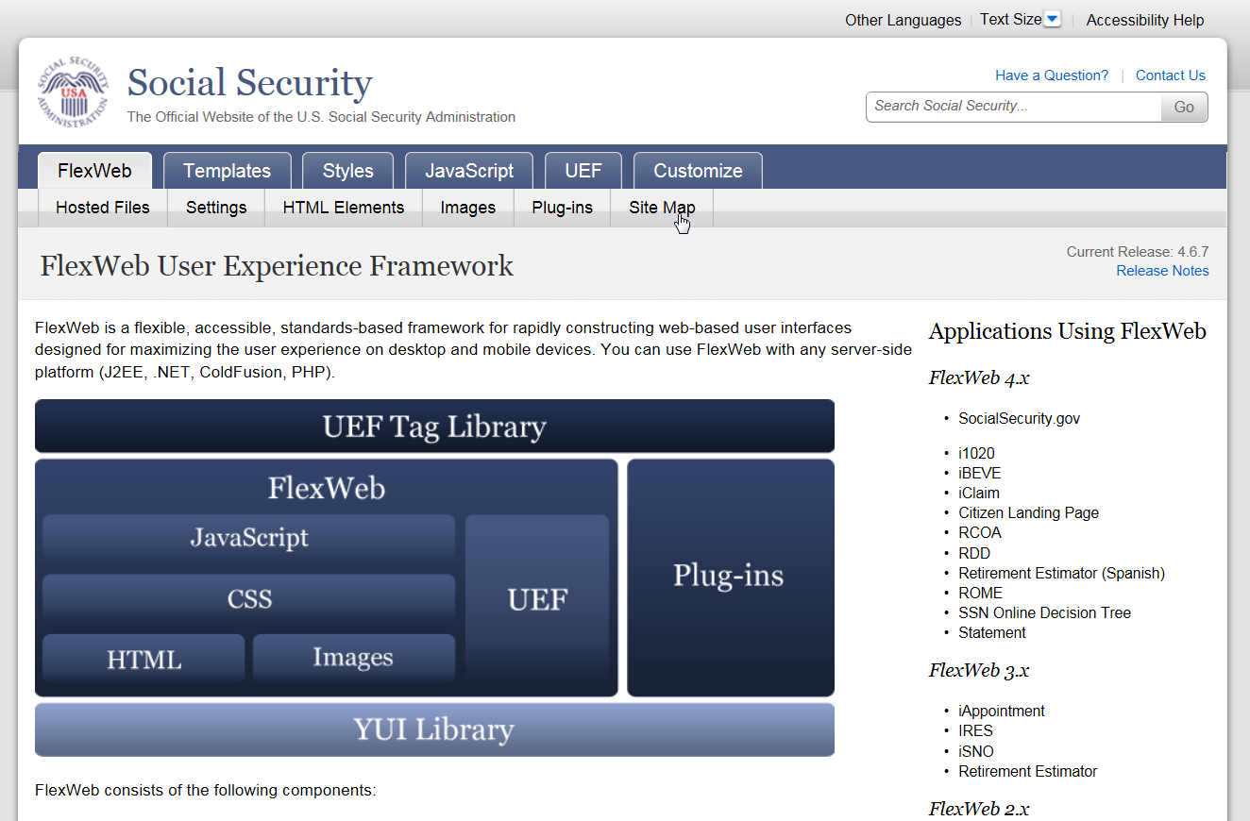Viewport: 1250px width, 821px height.
Task: Open the Retirement Estimator (Spanish) link
Action: (x=1061, y=573)
